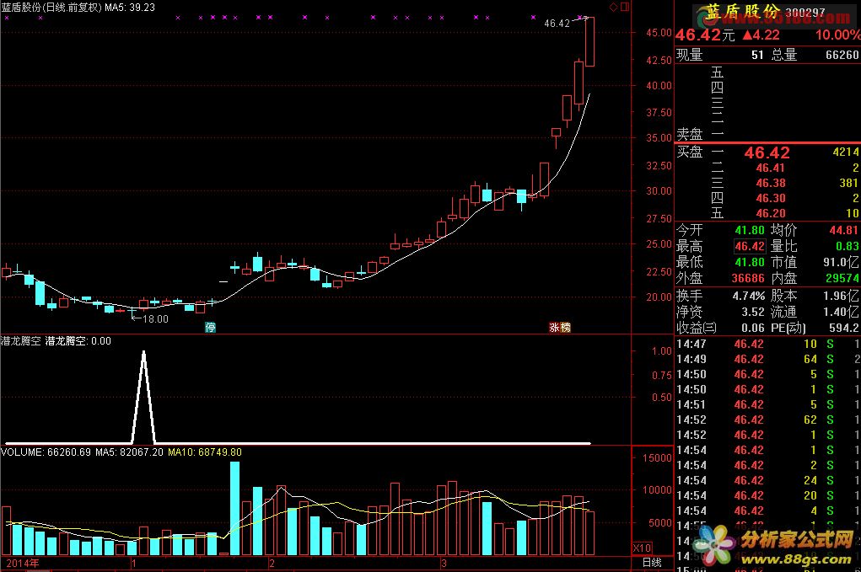The height and width of the screenshot is (572, 861).
Task: Click the bid-three volume 381
Action: [x=849, y=183]
